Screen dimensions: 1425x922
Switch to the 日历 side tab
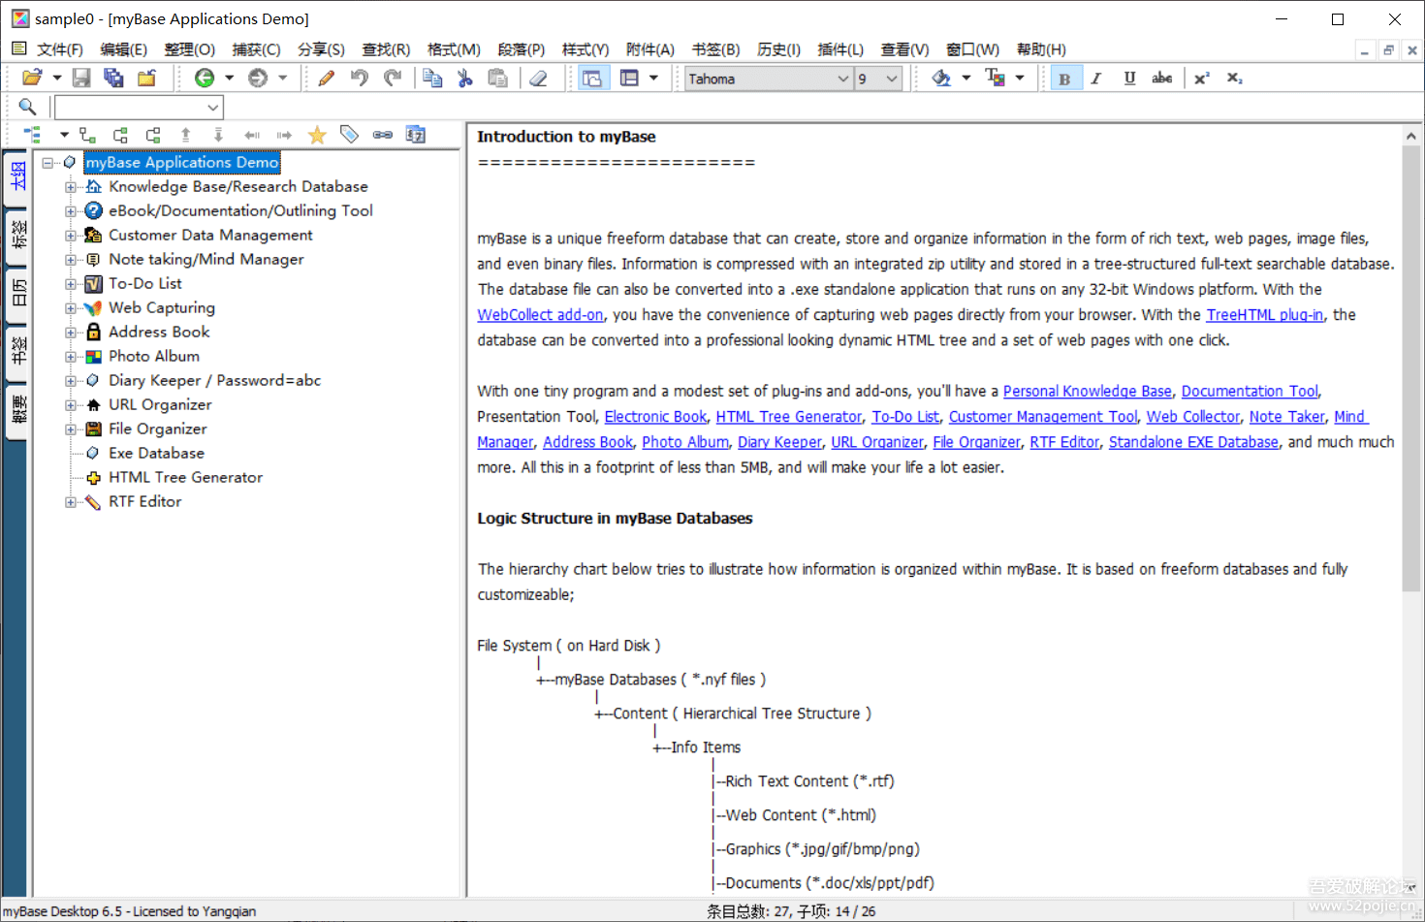pos(17,293)
